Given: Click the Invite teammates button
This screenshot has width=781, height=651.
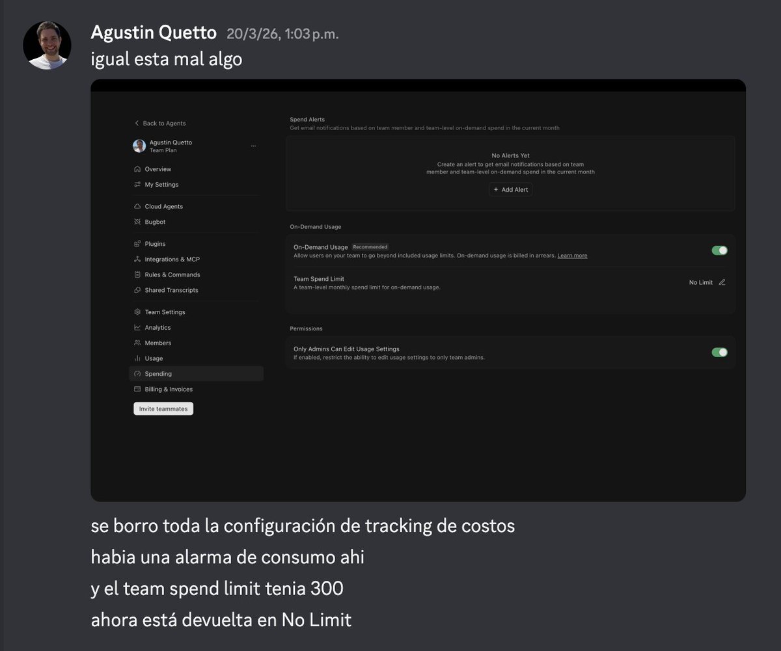Looking at the screenshot, I should pos(163,409).
